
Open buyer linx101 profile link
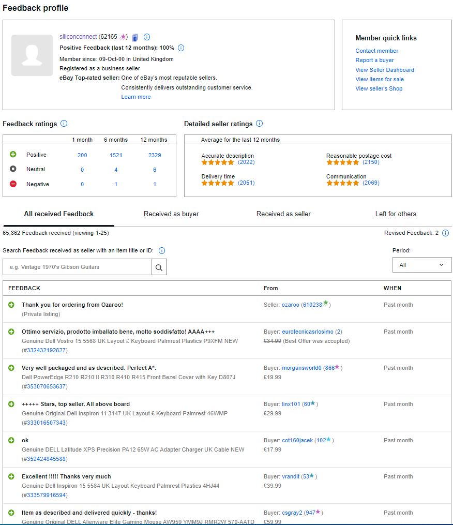(291, 404)
